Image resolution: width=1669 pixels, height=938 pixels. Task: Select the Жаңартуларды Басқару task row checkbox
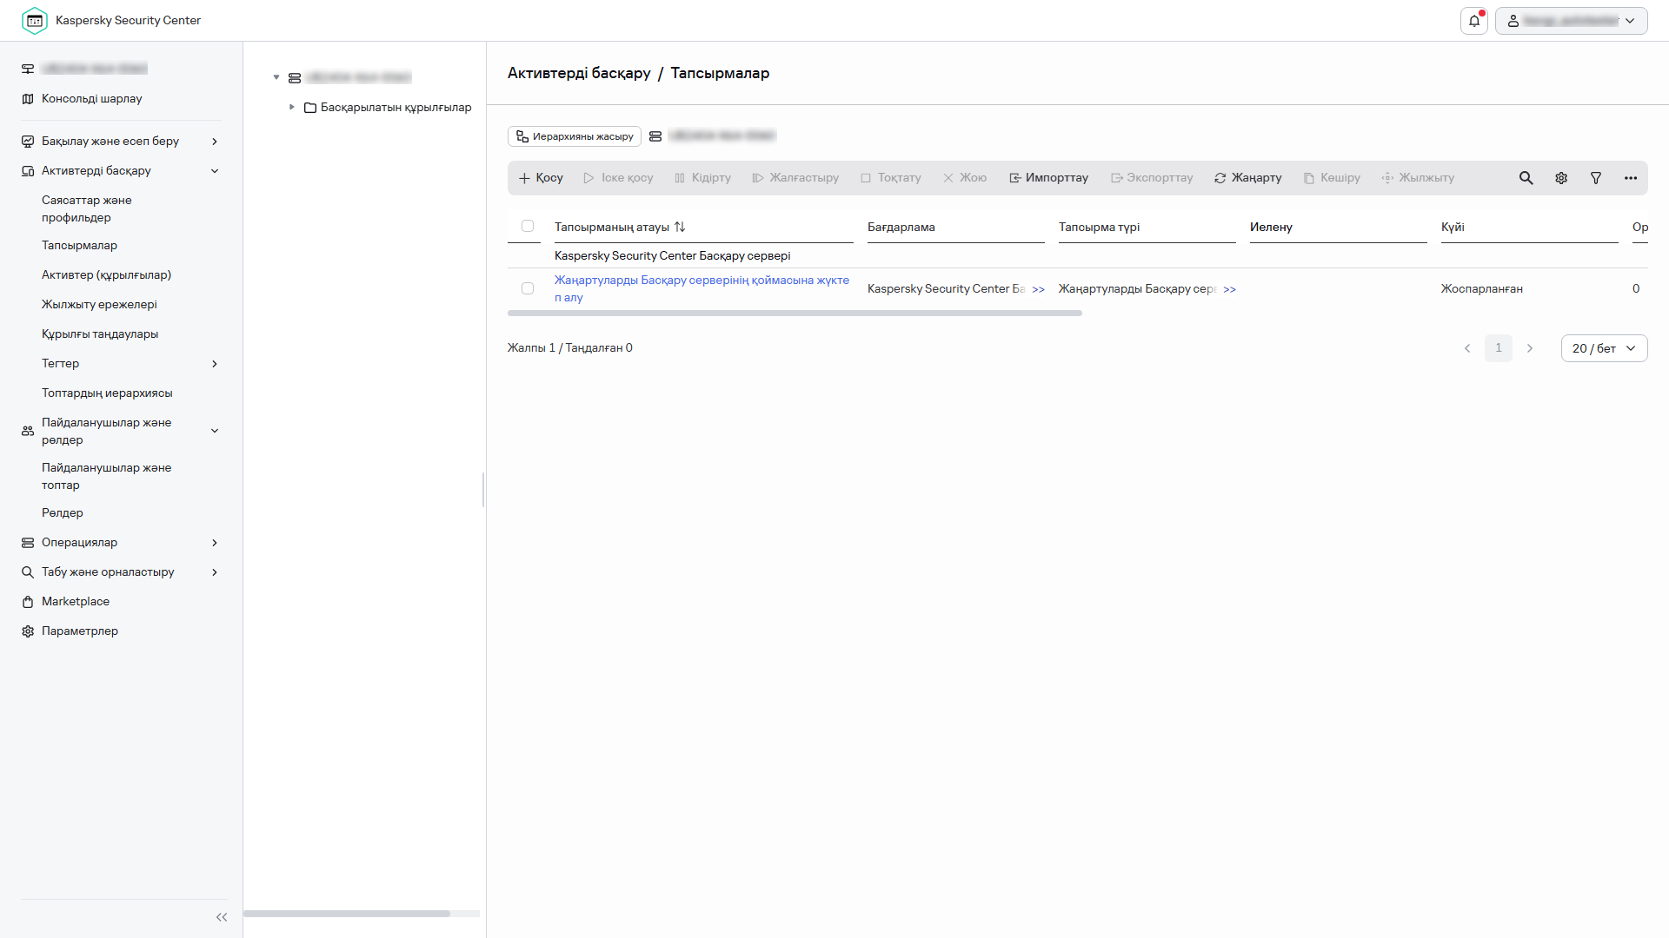(x=528, y=288)
